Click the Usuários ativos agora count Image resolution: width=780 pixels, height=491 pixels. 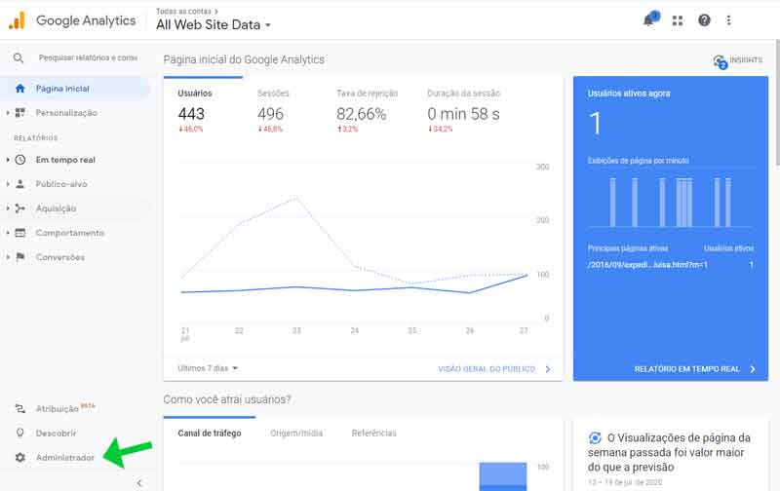[x=595, y=124]
